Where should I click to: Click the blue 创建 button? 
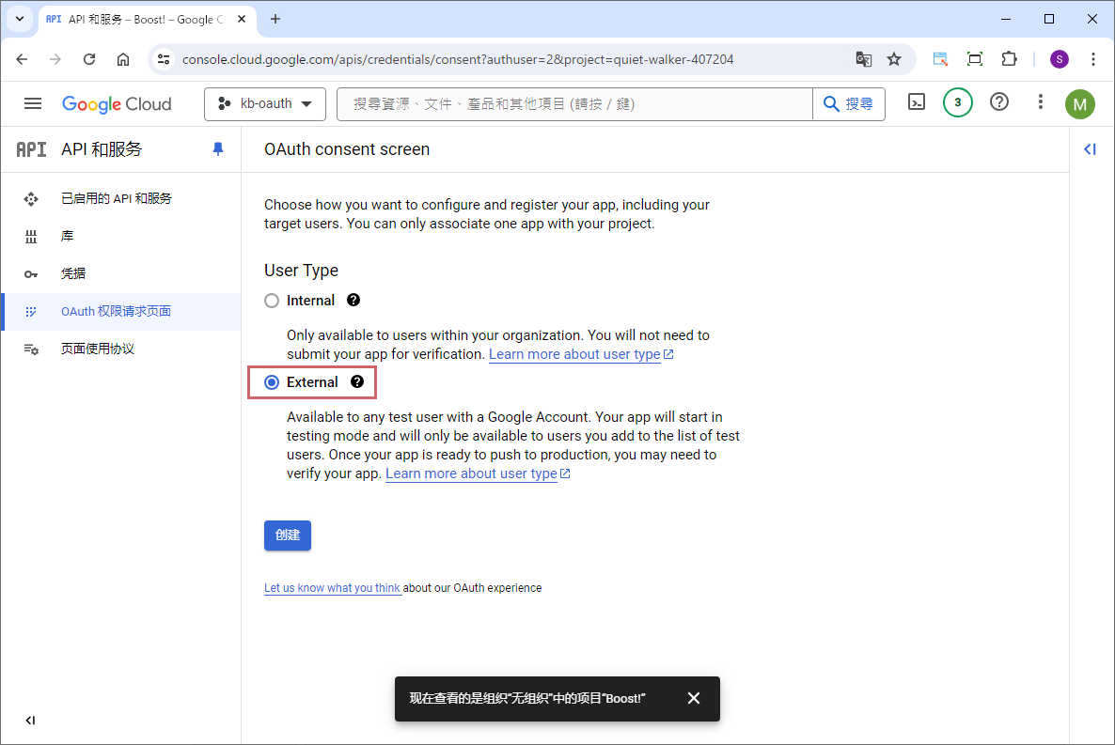tap(287, 535)
